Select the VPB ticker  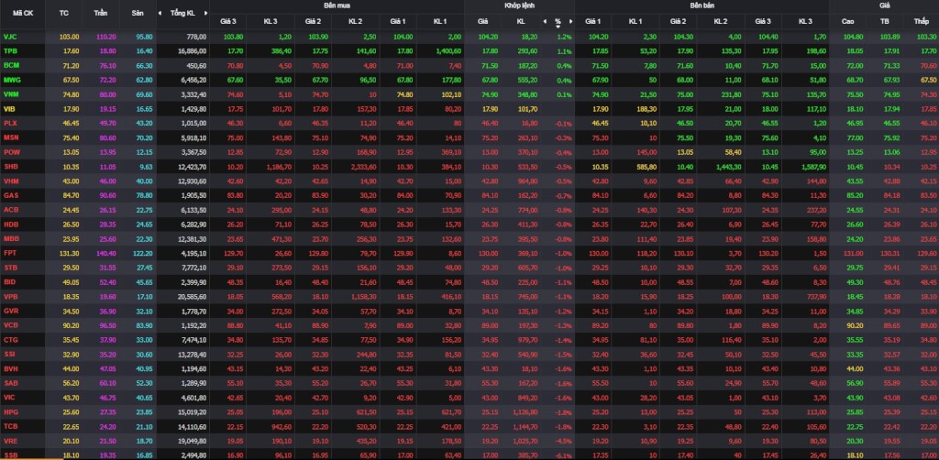(x=10, y=295)
